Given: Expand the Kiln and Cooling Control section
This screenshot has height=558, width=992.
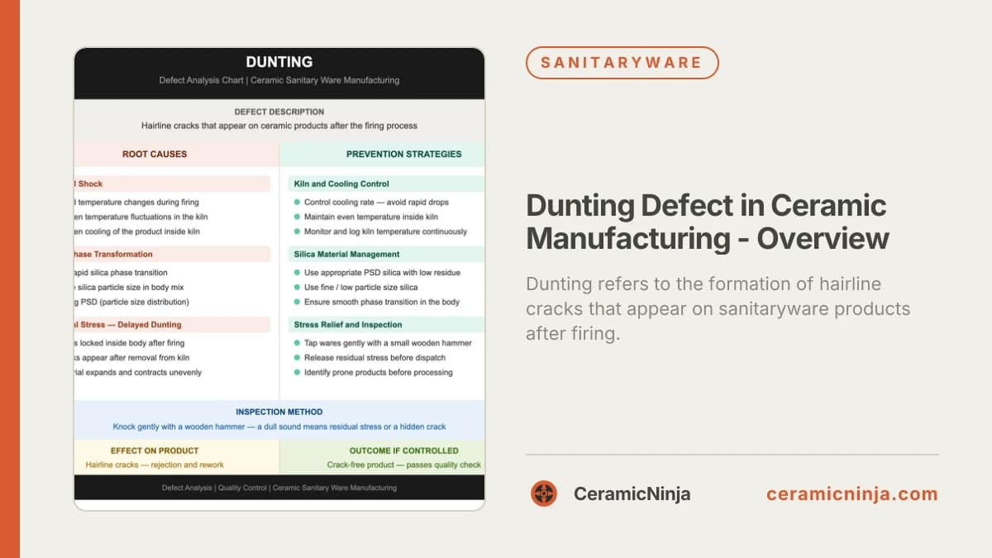Looking at the screenshot, I should [341, 184].
